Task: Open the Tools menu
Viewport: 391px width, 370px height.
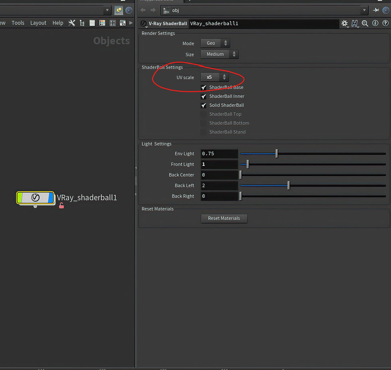Action: click(x=18, y=23)
